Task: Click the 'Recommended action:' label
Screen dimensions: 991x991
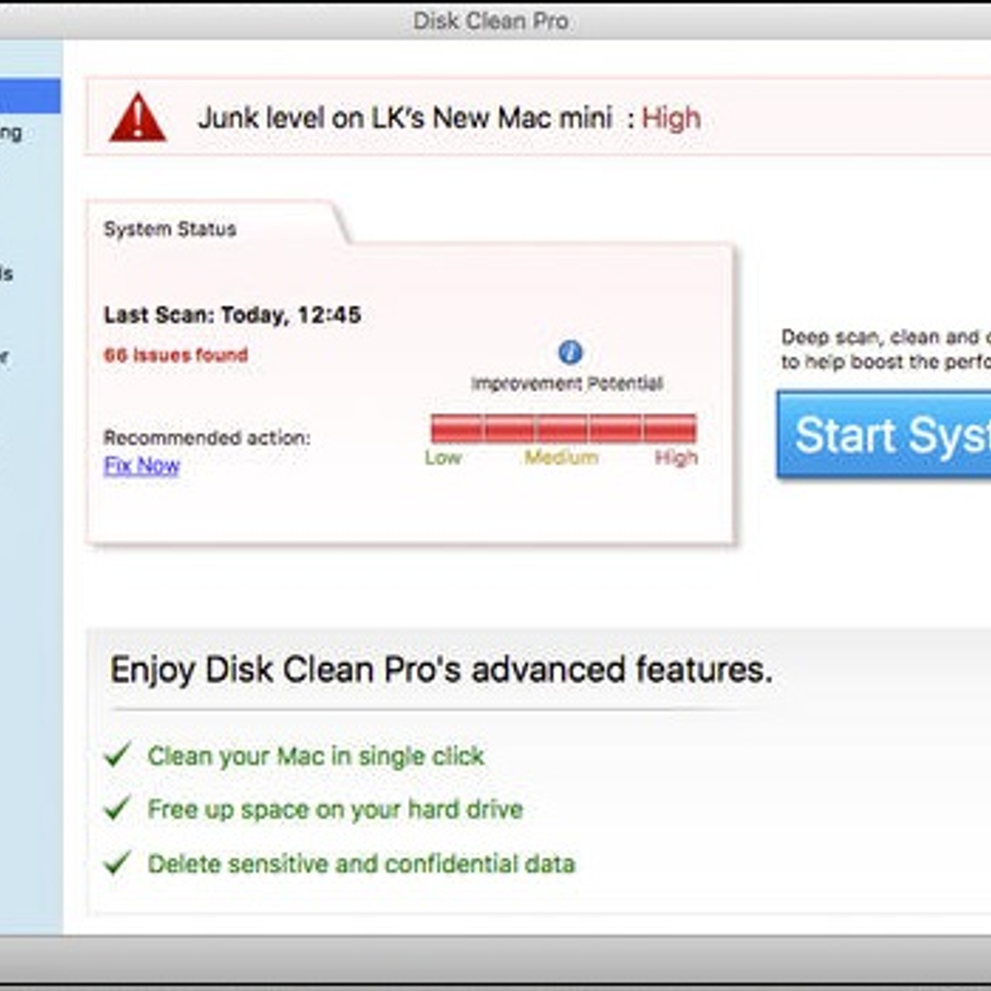Action: [207, 438]
